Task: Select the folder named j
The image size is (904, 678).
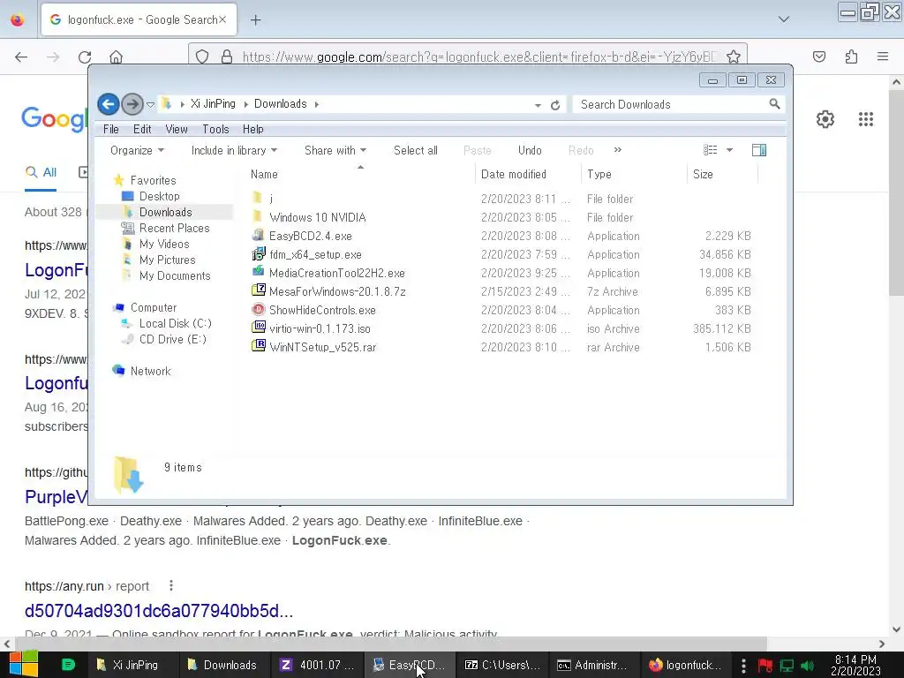Action: (x=271, y=199)
